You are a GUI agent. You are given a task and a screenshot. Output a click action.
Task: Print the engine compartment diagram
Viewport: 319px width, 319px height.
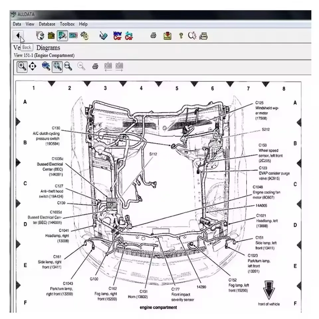[x=95, y=66]
